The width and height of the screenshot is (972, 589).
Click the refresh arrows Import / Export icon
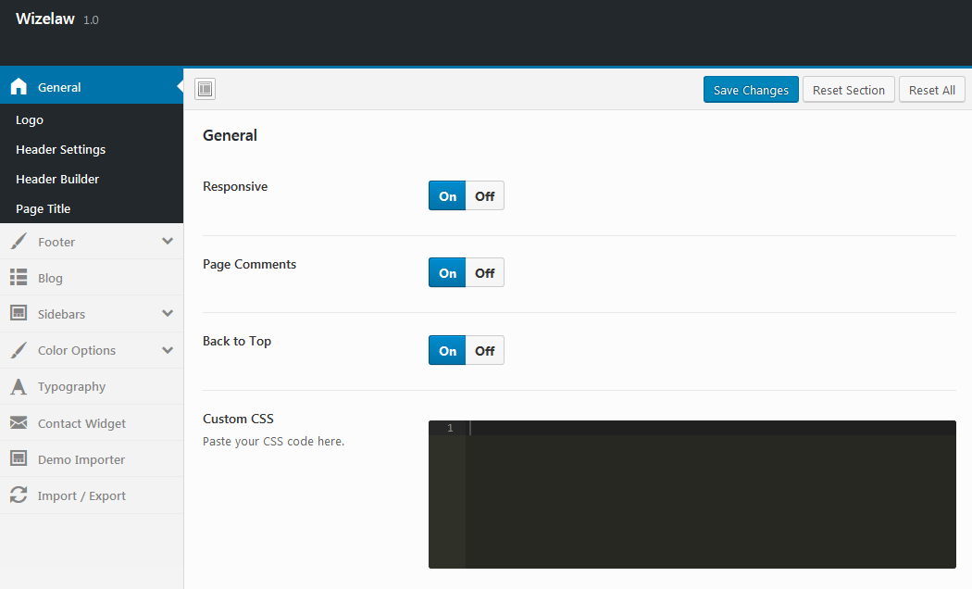19,495
